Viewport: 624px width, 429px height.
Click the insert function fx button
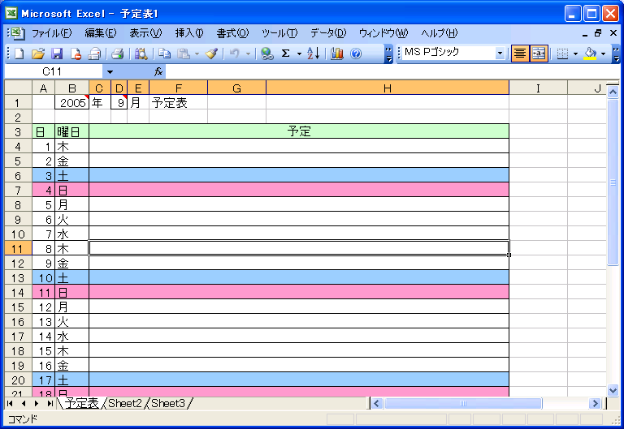(x=158, y=72)
